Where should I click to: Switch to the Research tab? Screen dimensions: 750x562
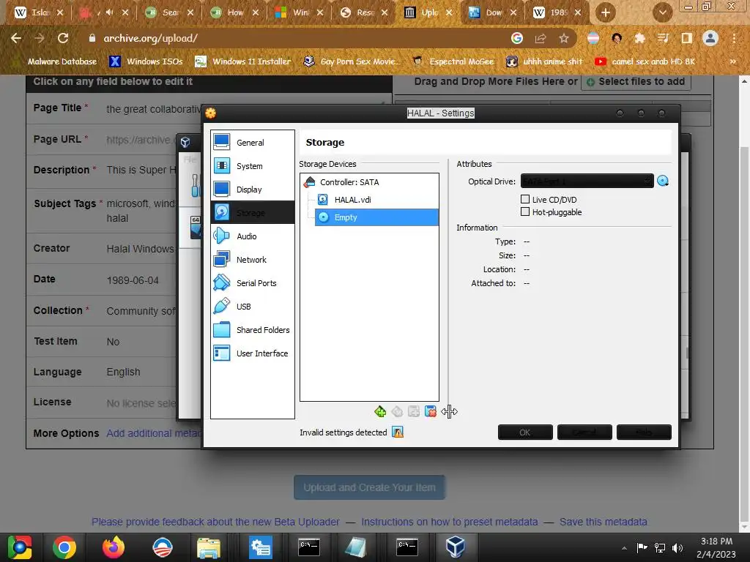coord(363,12)
